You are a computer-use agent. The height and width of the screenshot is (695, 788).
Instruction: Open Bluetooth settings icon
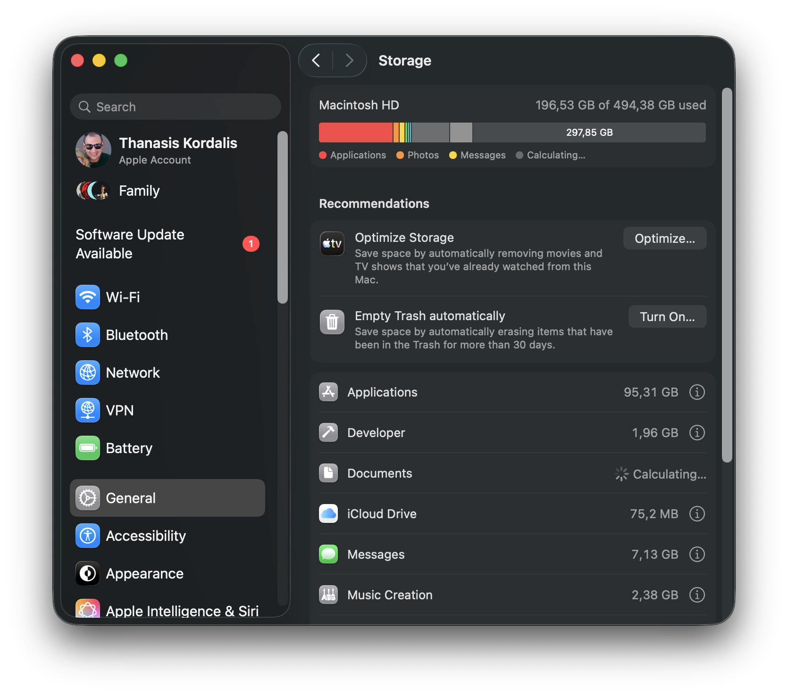click(88, 335)
